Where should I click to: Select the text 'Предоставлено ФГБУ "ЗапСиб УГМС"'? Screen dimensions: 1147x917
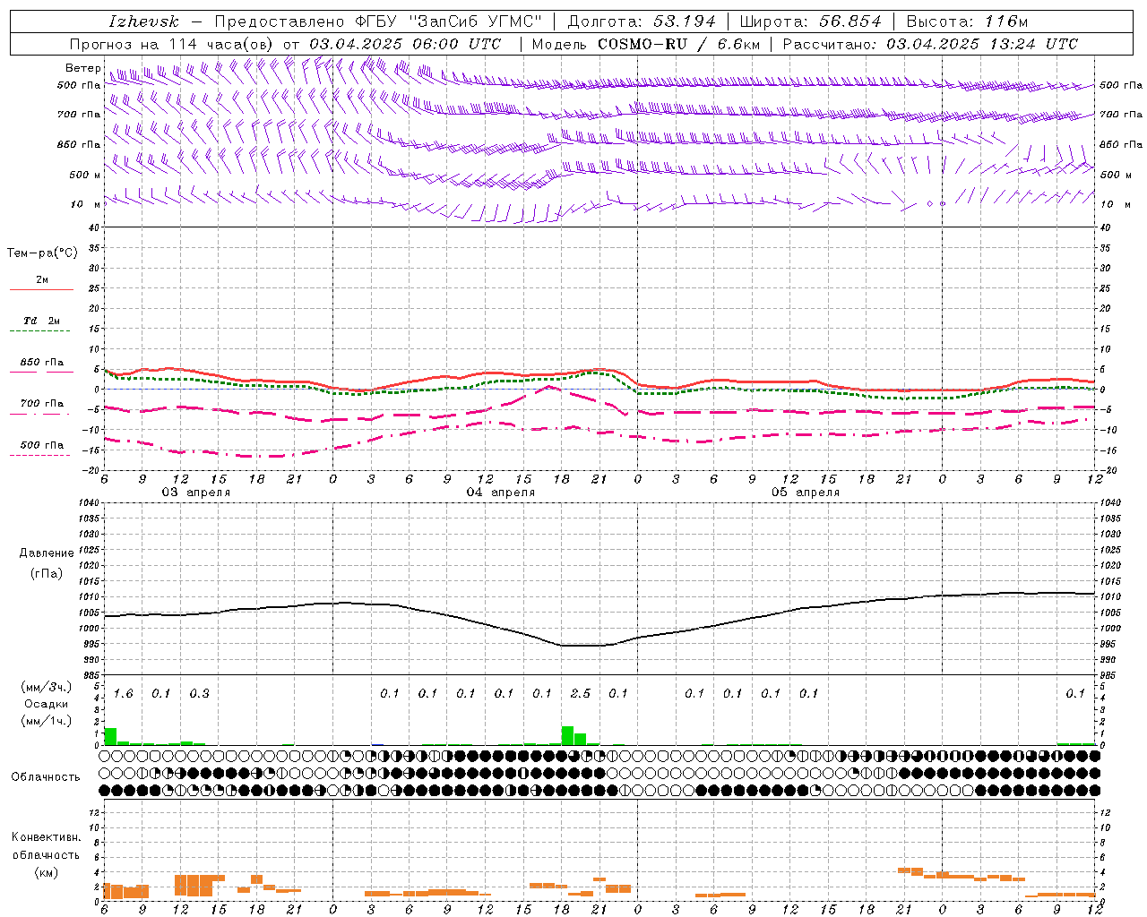(x=379, y=21)
